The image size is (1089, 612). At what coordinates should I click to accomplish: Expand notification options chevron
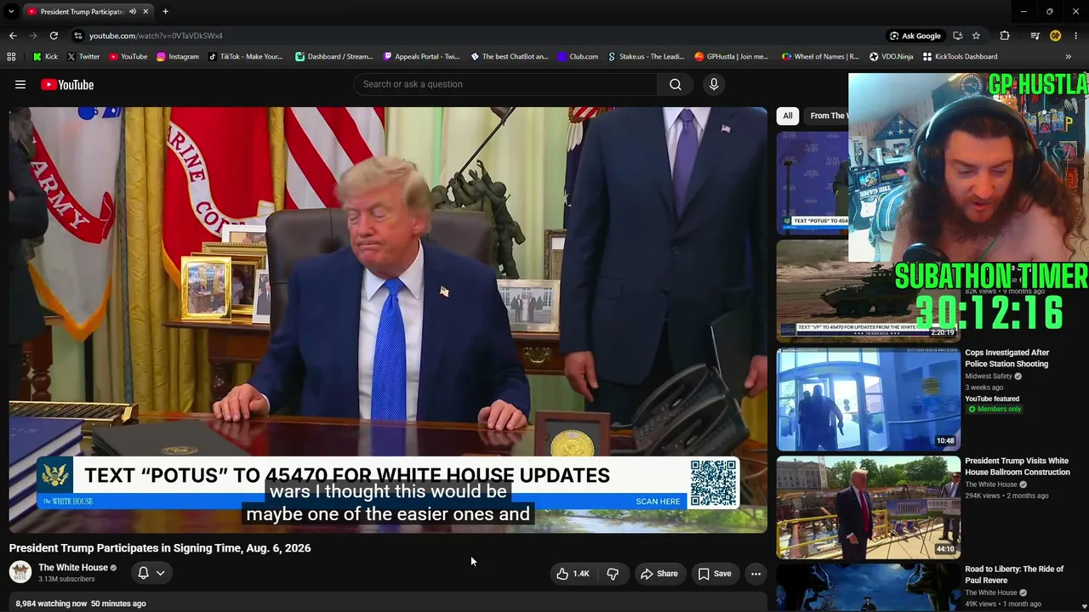(160, 573)
